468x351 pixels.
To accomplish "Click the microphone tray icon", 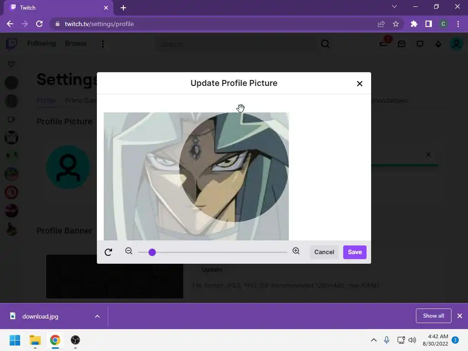I will point(387,340).
